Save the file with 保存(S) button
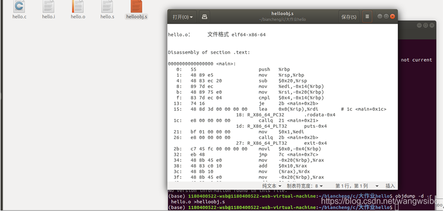The height and width of the screenshot is (211, 444). click(x=349, y=17)
